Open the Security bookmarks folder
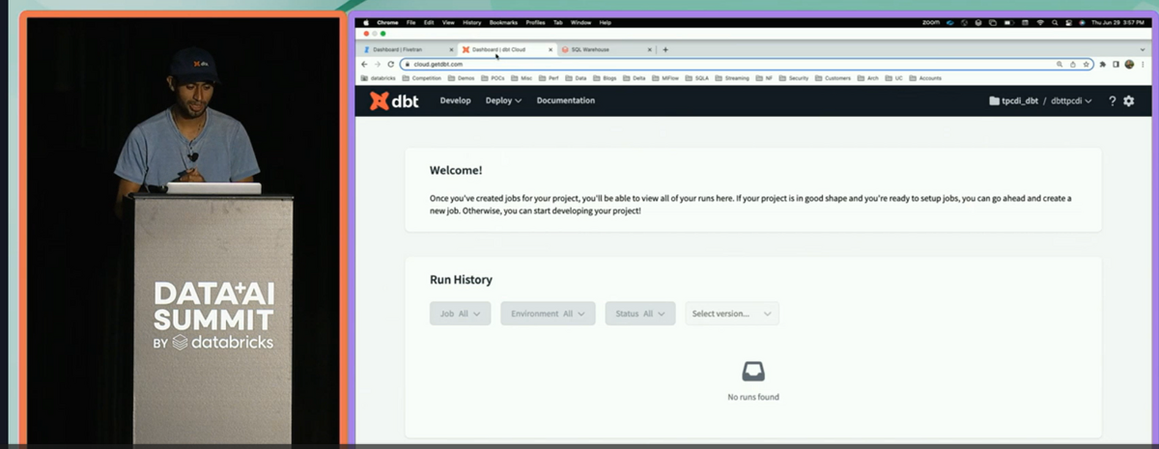 click(x=792, y=78)
